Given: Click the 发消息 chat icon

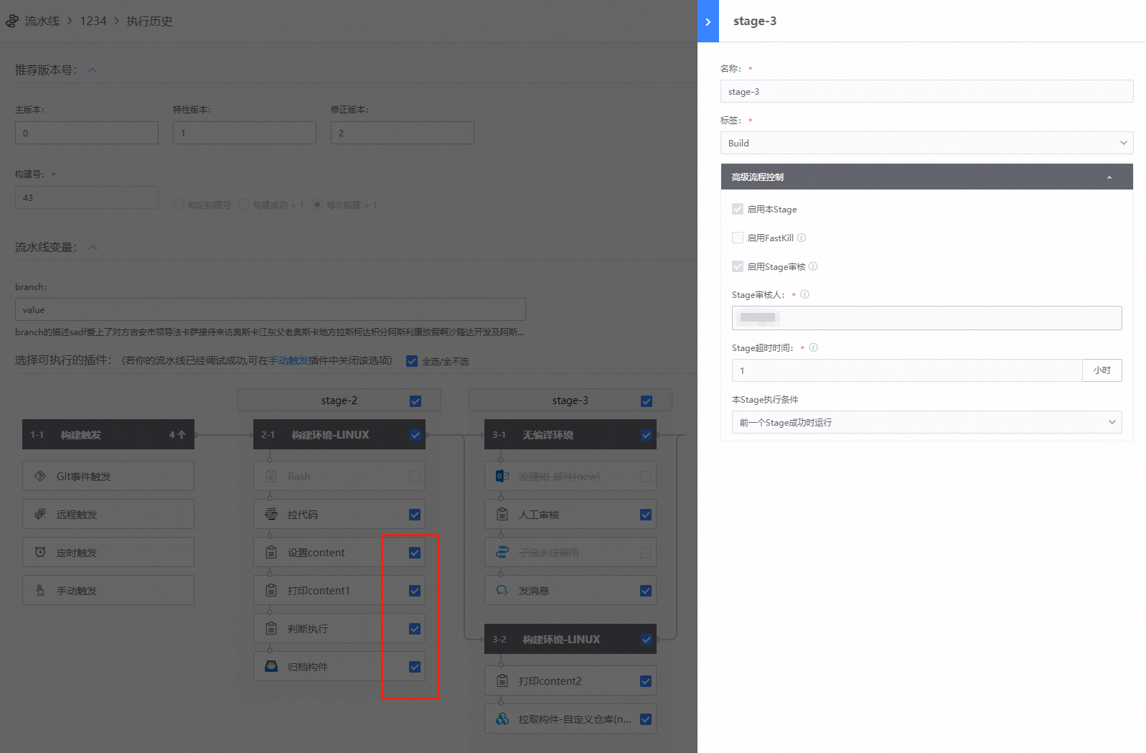Looking at the screenshot, I should 502,590.
